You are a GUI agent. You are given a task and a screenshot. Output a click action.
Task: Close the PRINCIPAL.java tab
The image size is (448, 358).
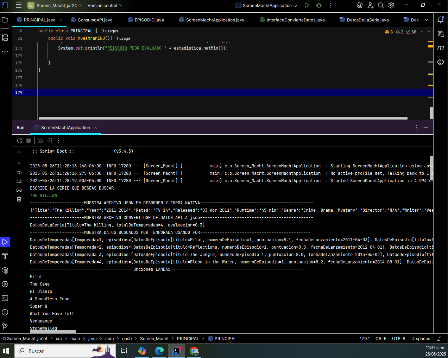coord(61,20)
